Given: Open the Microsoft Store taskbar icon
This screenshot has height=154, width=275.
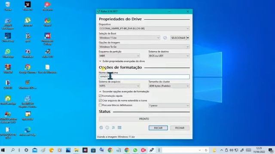Looking at the screenshot, I should coord(94,150).
